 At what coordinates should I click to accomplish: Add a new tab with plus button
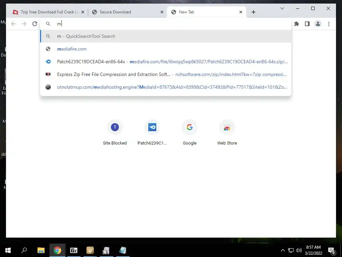coord(253,12)
